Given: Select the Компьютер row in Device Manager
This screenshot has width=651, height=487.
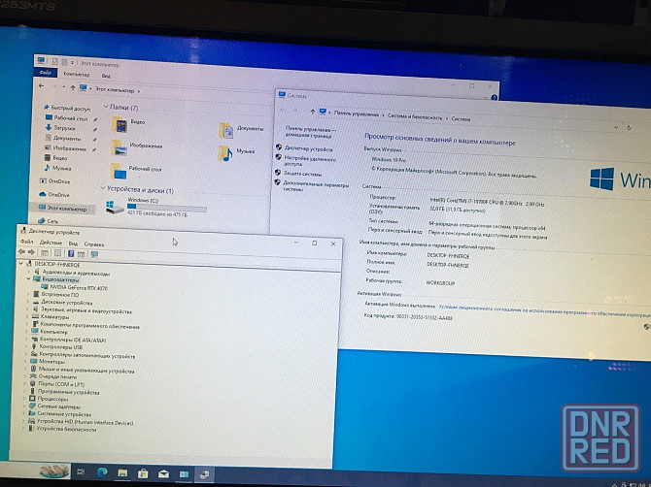Looking at the screenshot, I should [54, 332].
